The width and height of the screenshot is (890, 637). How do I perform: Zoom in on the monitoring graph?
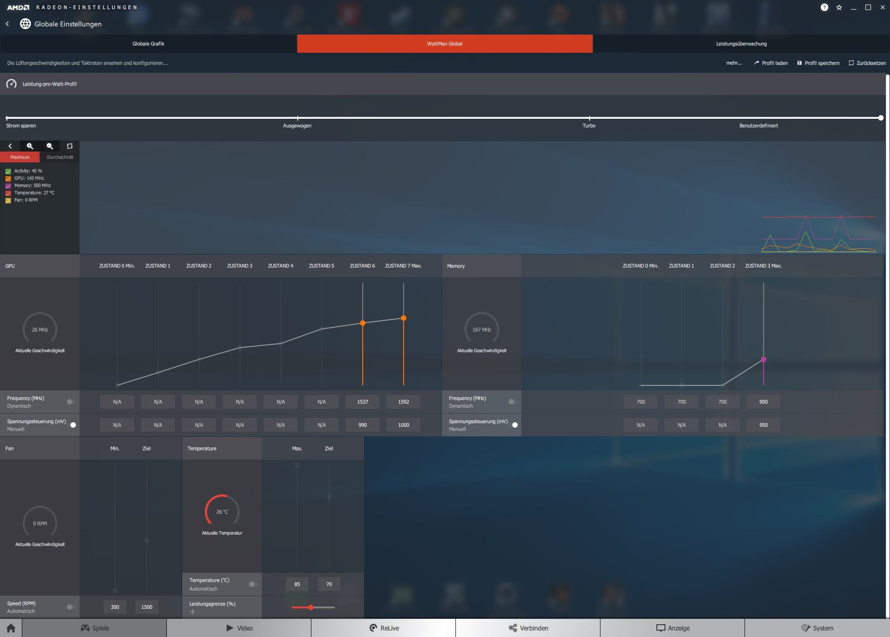click(x=30, y=146)
